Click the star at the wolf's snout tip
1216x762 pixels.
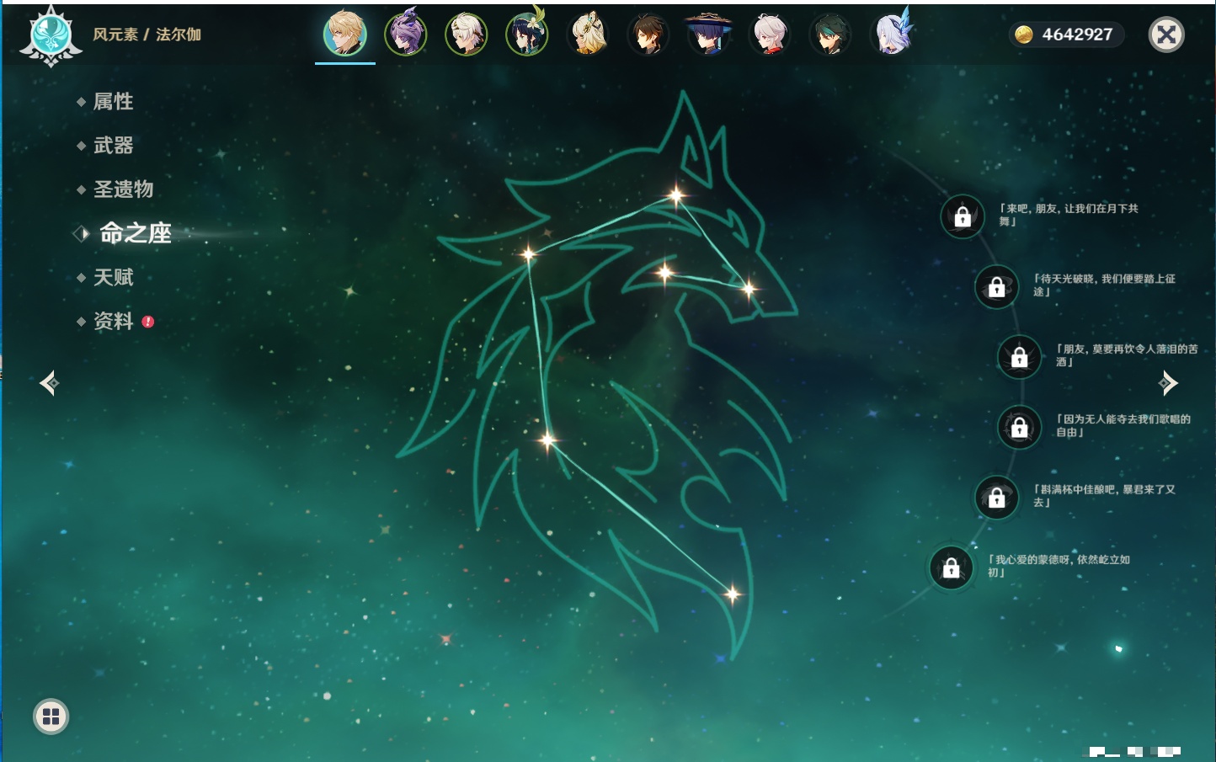[x=749, y=290]
